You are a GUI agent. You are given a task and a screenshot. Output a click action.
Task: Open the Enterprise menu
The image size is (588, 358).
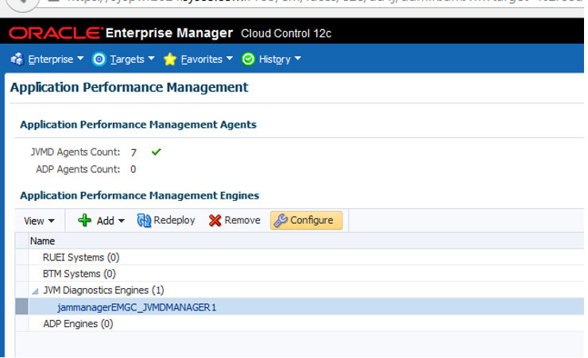pos(56,60)
